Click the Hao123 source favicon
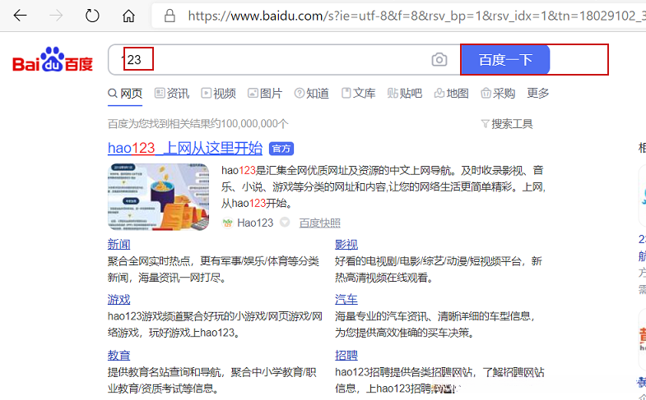 227,223
